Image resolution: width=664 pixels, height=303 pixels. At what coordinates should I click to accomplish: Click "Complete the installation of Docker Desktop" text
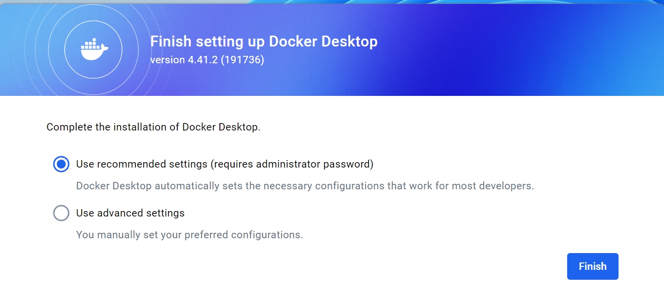pos(153,127)
